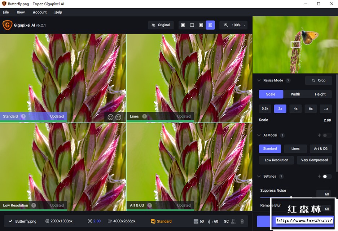This screenshot has width=338, height=231.
Task: Open Resize Mode help tooltip
Action: (x=288, y=80)
